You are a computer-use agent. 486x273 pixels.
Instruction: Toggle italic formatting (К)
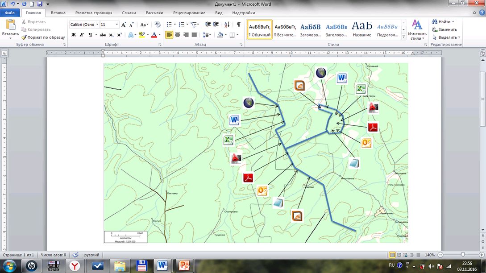click(82, 35)
